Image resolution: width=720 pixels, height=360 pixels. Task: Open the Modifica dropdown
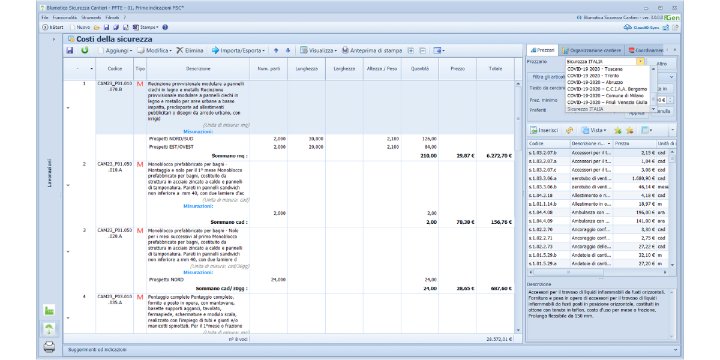point(155,50)
